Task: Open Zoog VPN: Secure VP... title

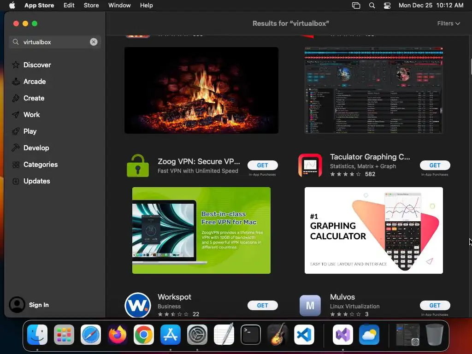Action: 199,161
